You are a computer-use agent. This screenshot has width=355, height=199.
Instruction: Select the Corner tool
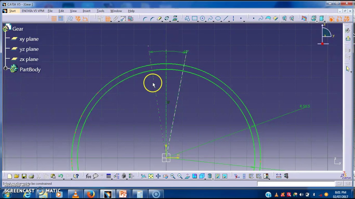[145, 19]
